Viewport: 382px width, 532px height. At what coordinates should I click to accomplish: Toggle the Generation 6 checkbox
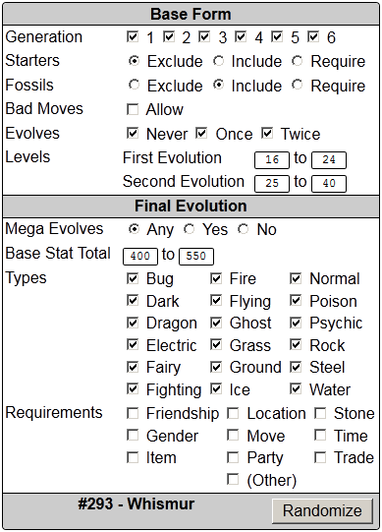tap(313, 36)
